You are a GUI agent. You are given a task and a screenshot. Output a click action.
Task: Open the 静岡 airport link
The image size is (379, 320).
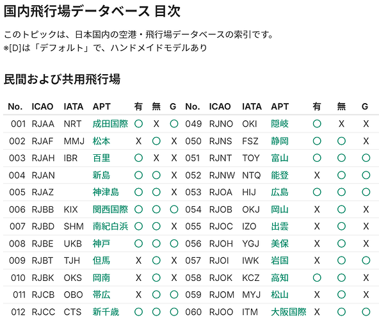(280, 141)
